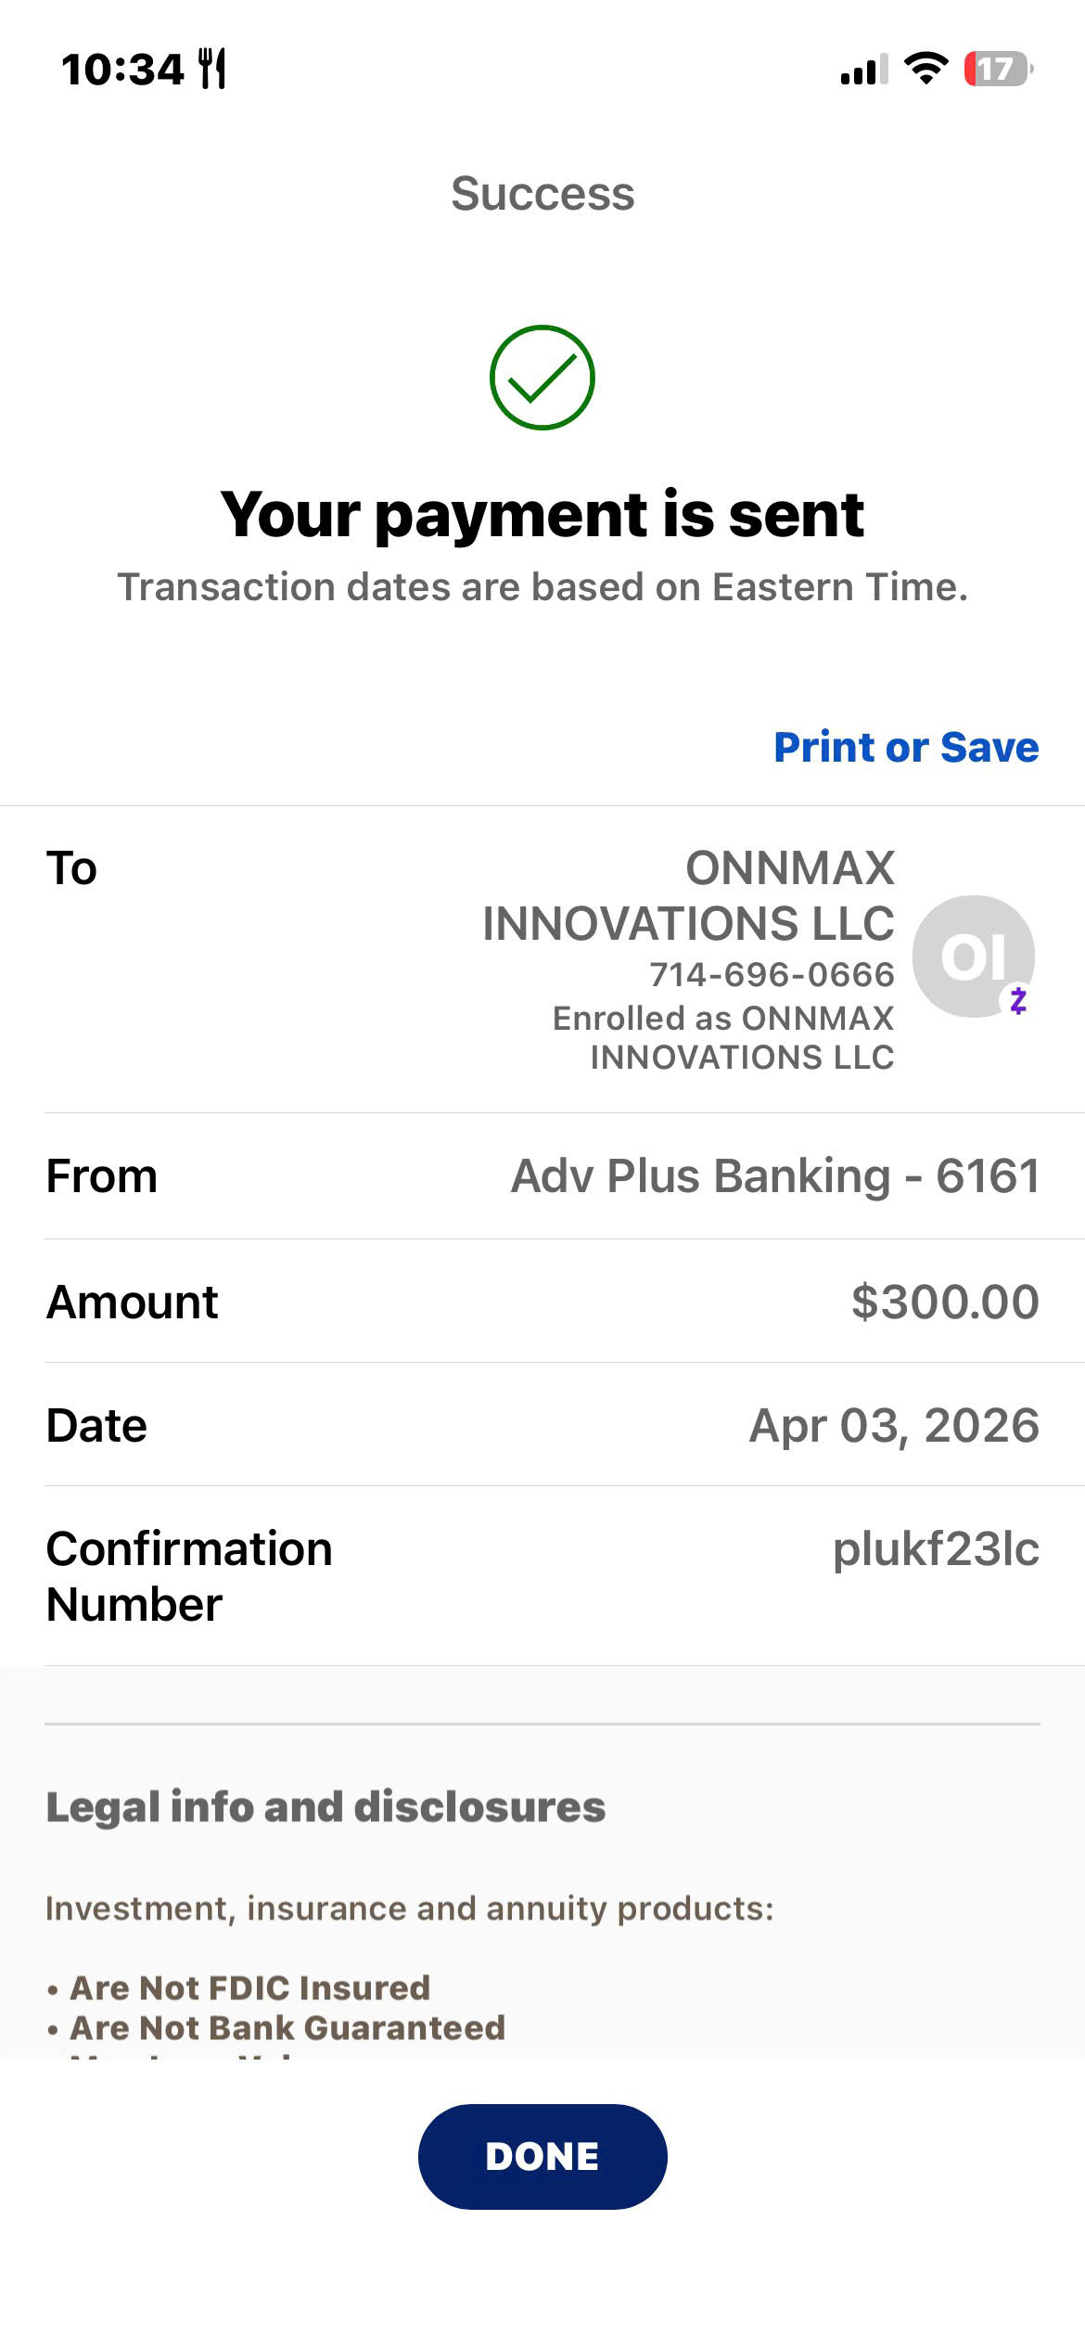Tap the green success checkmark icon
Screen dimensions: 1085x2349
point(542,377)
